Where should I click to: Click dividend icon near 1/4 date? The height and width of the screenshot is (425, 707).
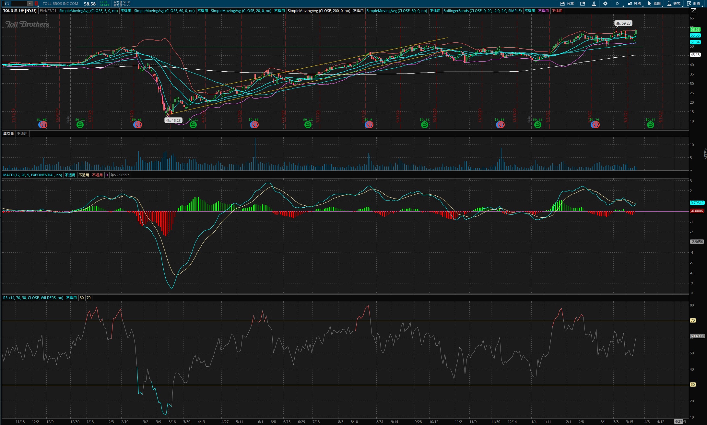coord(537,125)
